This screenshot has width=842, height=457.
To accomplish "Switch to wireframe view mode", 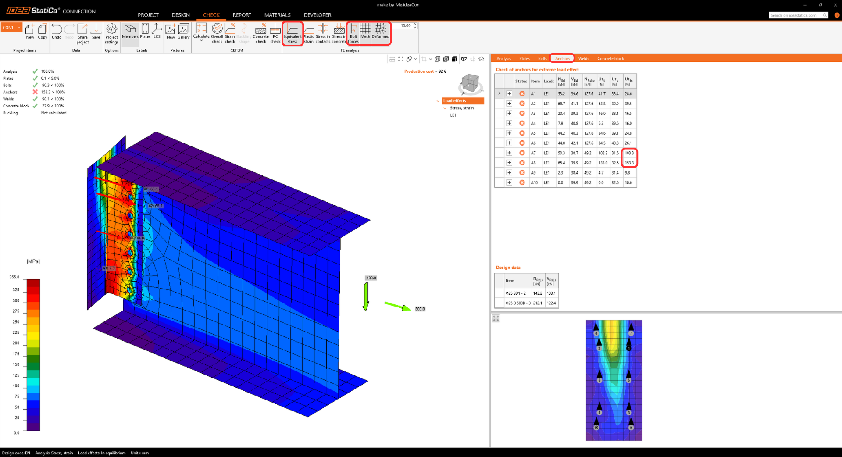I will (x=437, y=59).
